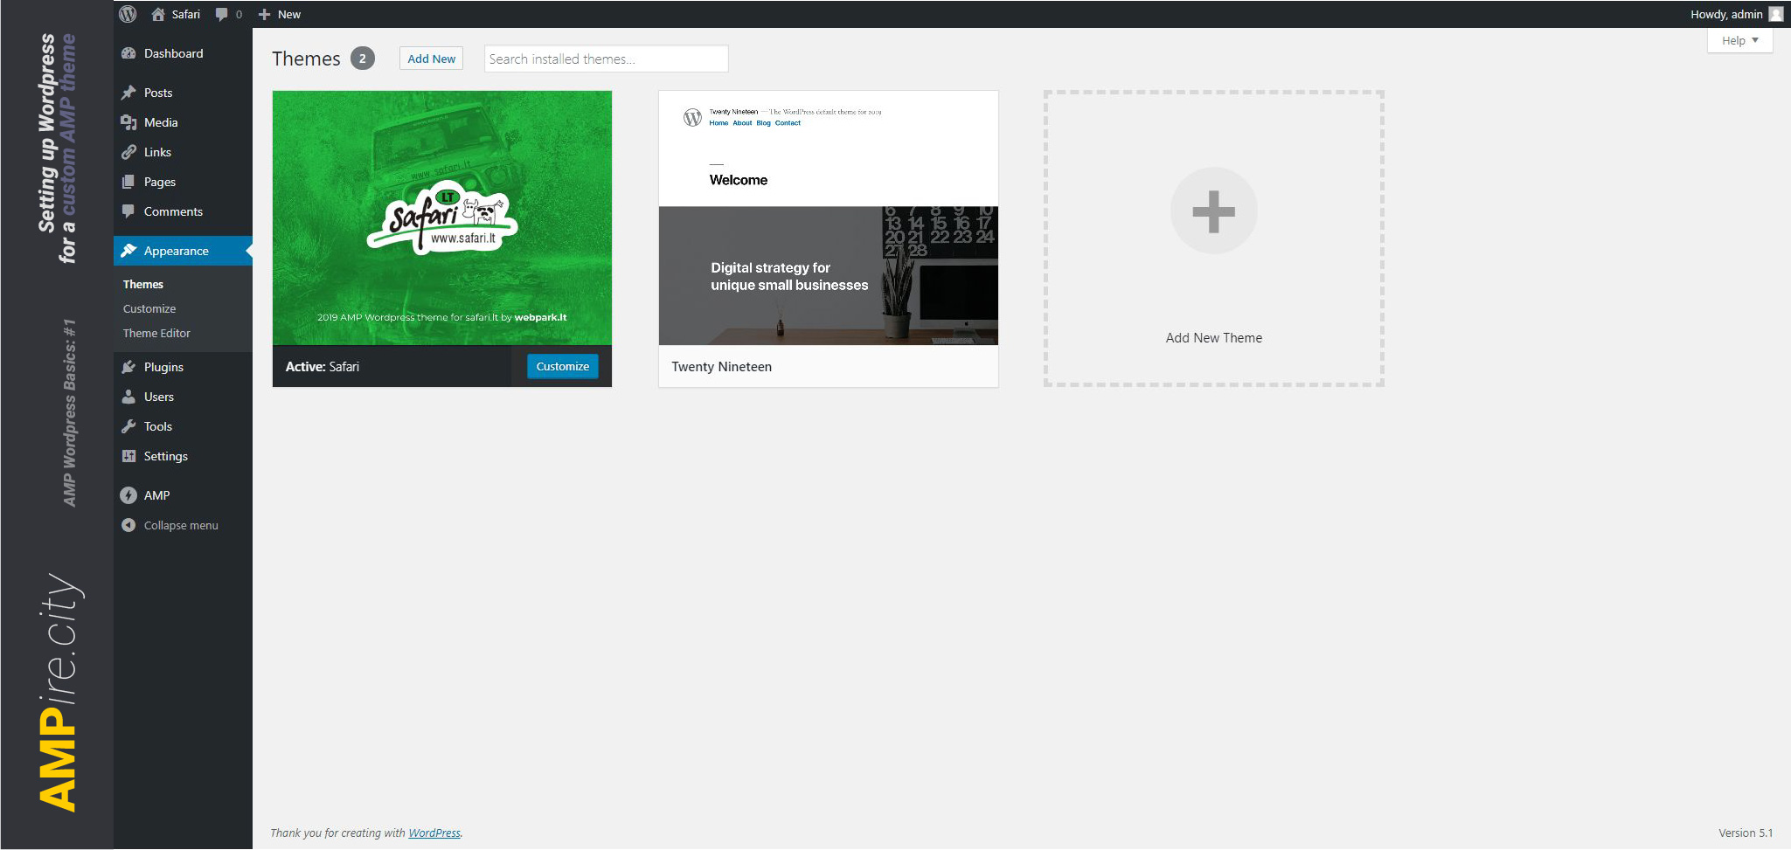Open the Users menu label
1791x850 pixels.
pyautogui.click(x=159, y=397)
